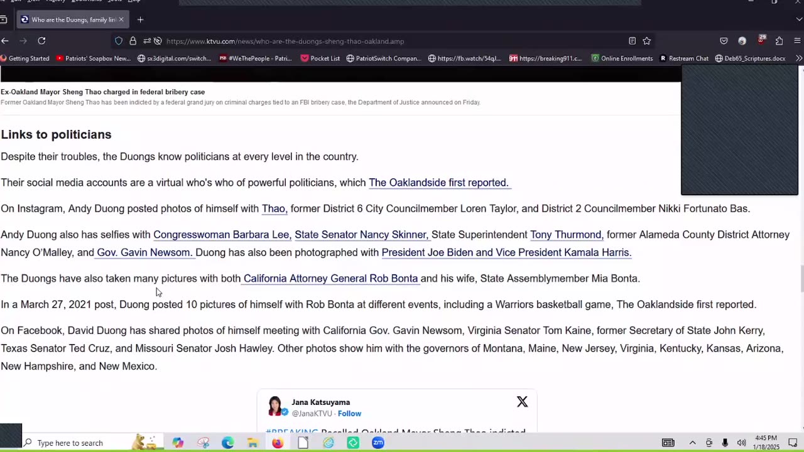Screen dimensions: 804x452
Task: Open the sx3digital.com/switch bookmark
Action: (174, 58)
